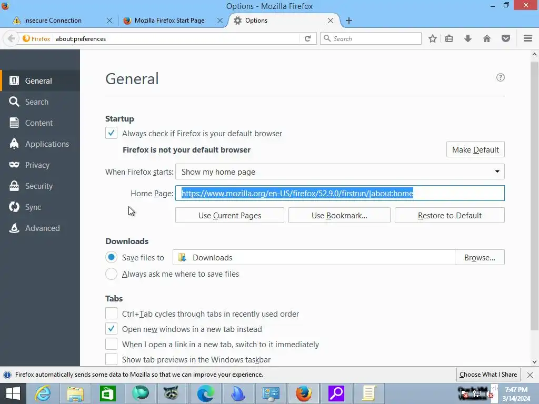Select the Save files to radio option
The height and width of the screenshot is (404, 539).
coord(111,257)
